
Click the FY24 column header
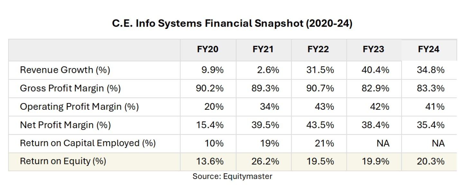point(429,49)
